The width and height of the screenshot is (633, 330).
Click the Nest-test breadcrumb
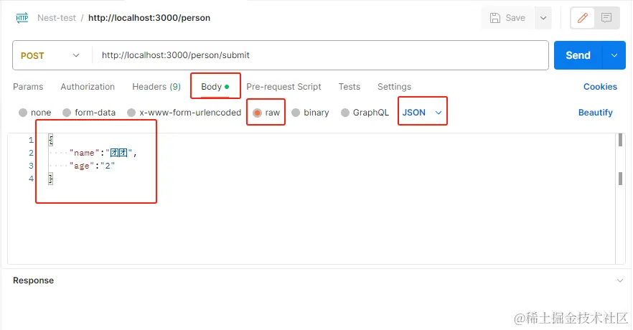(57, 18)
